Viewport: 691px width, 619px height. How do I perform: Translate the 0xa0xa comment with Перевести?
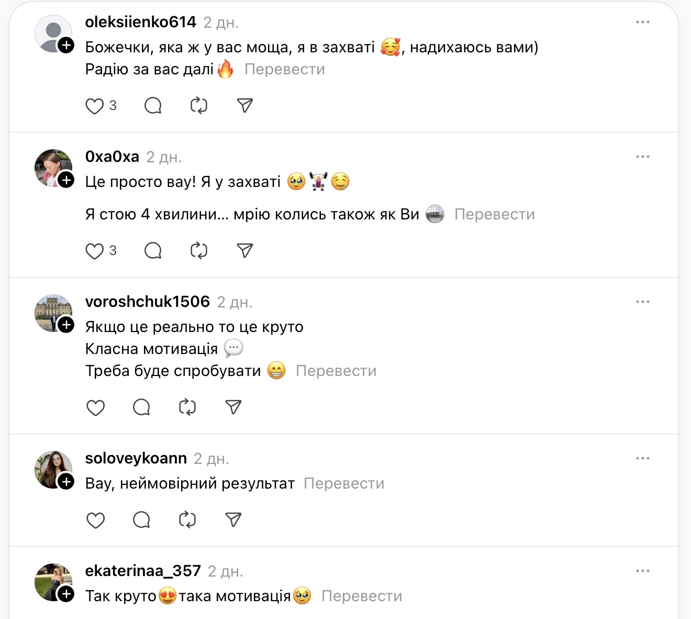pos(494,214)
